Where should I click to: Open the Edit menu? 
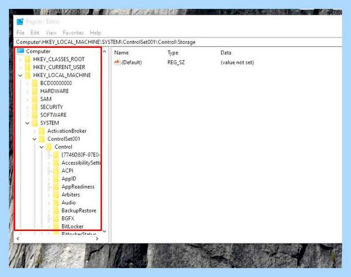pyautogui.click(x=35, y=33)
